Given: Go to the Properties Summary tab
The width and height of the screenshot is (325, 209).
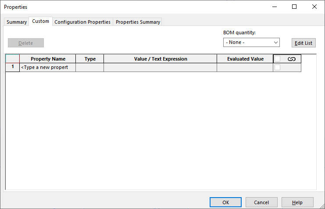Looking at the screenshot, I should point(138,22).
